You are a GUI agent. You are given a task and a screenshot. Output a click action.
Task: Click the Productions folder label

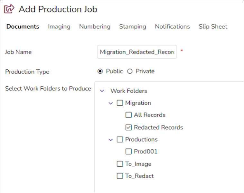pos(141,139)
